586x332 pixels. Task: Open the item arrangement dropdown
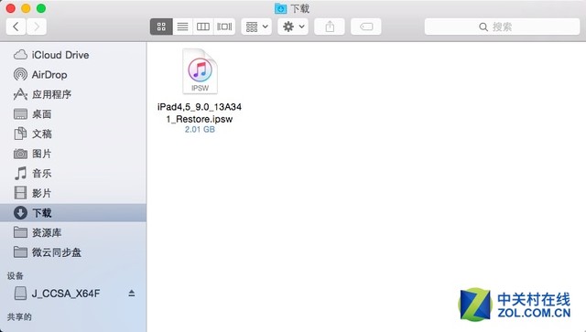[x=256, y=27]
